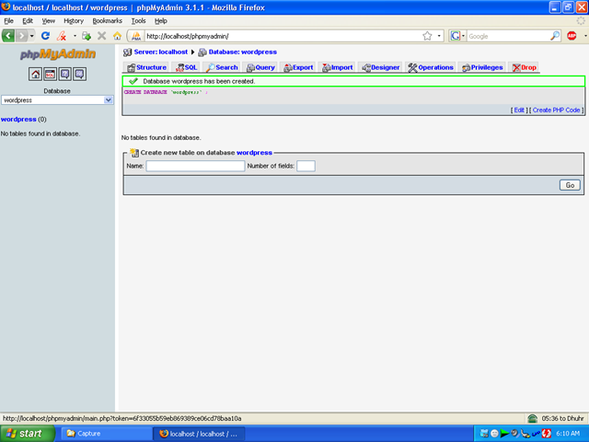
Task: Click Firefox forward arrow button
Action: point(22,36)
